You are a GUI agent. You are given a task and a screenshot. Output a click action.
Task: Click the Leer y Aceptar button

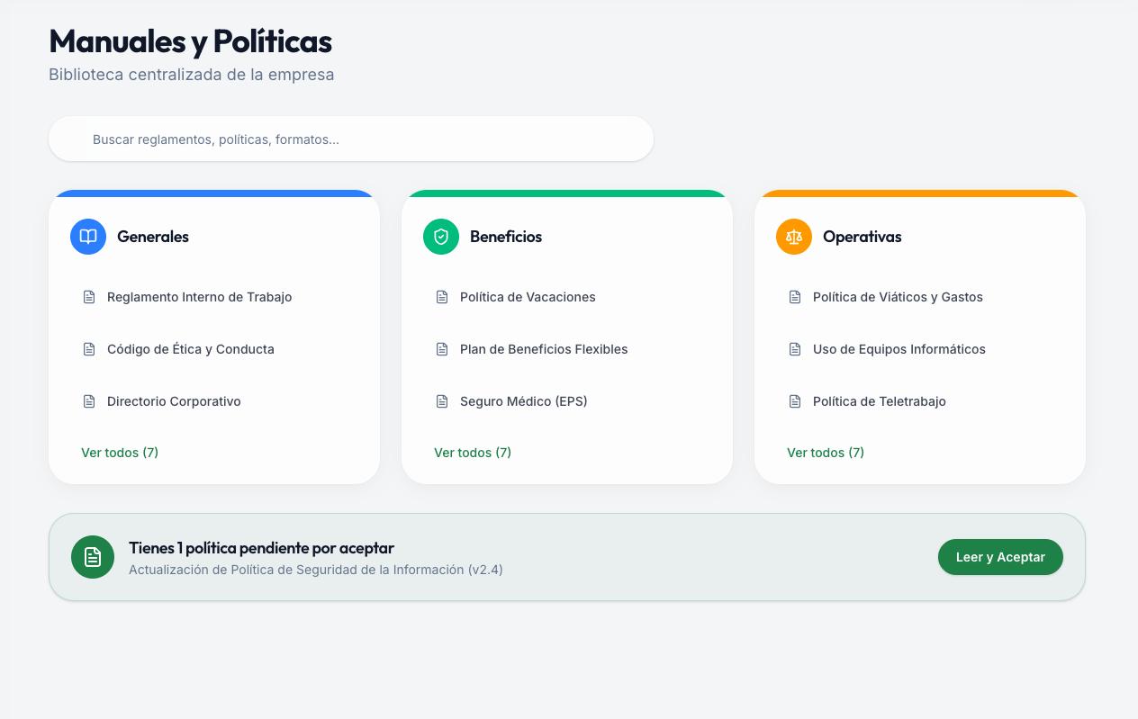pyautogui.click(x=1000, y=557)
